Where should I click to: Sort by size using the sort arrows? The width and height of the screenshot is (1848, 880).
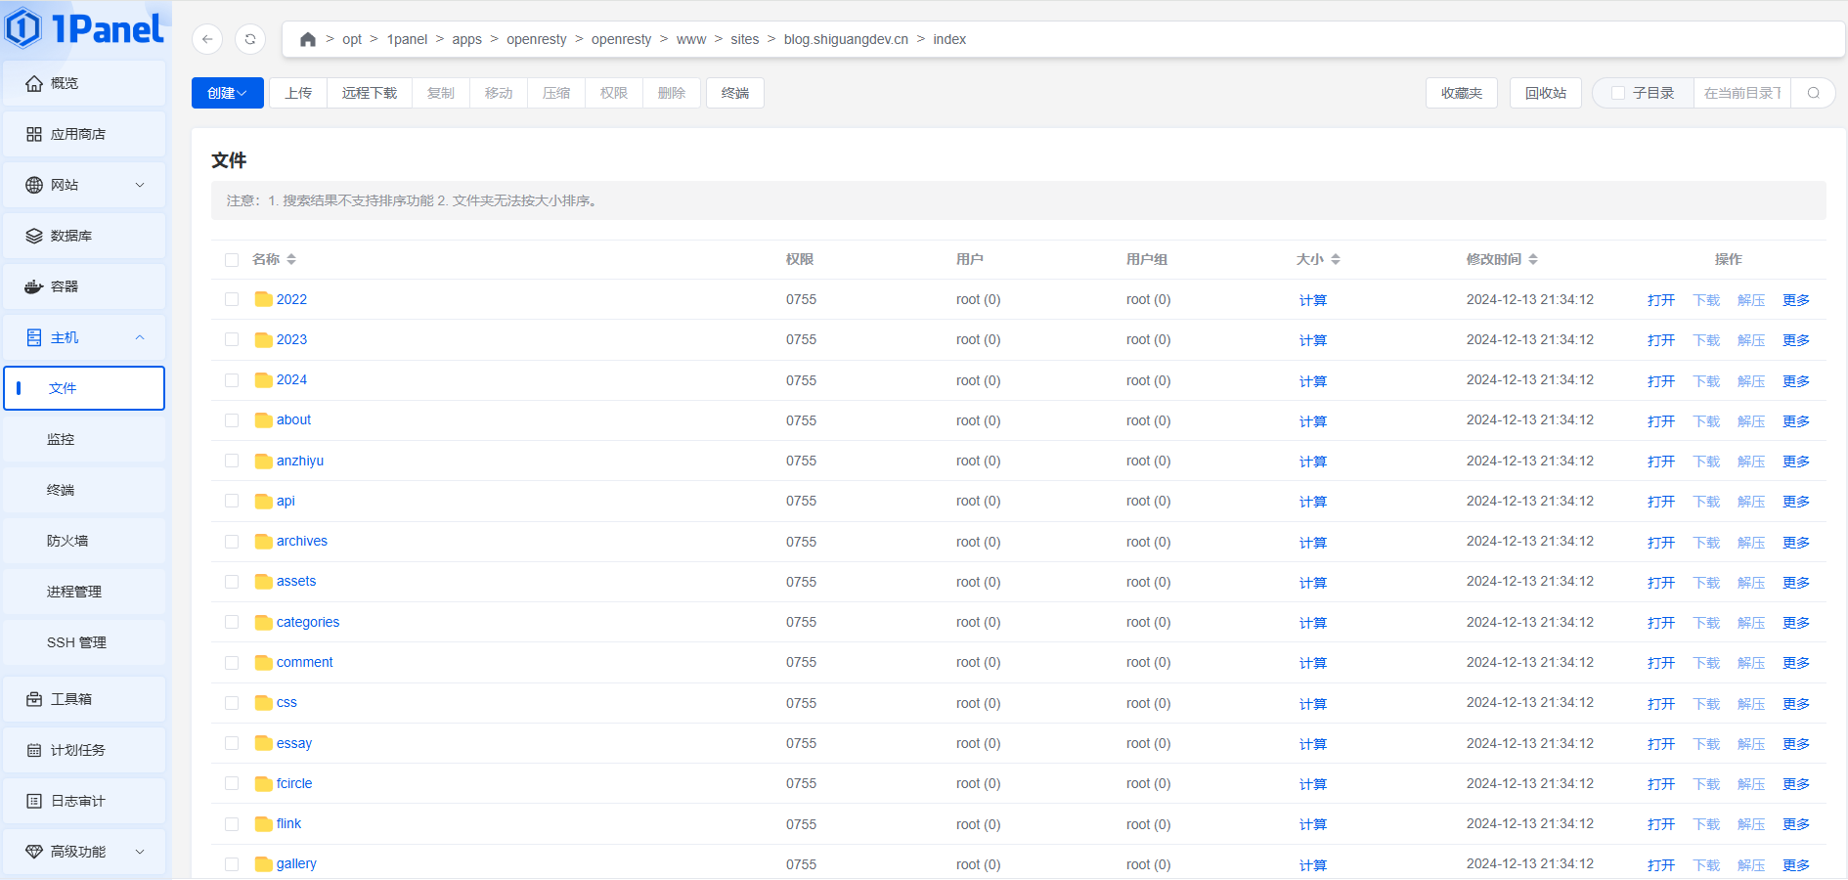click(1336, 259)
